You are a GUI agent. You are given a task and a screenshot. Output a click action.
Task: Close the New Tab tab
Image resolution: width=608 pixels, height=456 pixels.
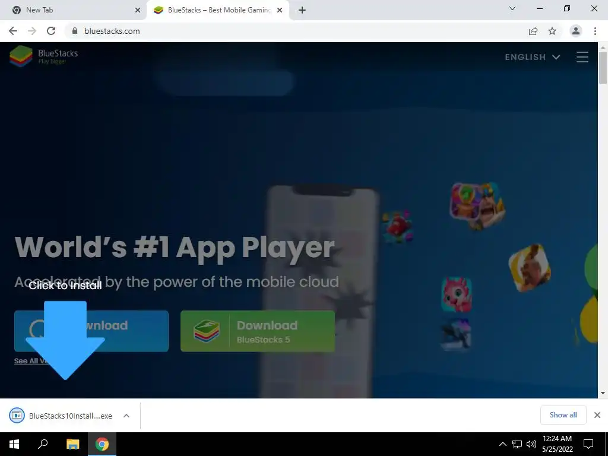point(138,10)
